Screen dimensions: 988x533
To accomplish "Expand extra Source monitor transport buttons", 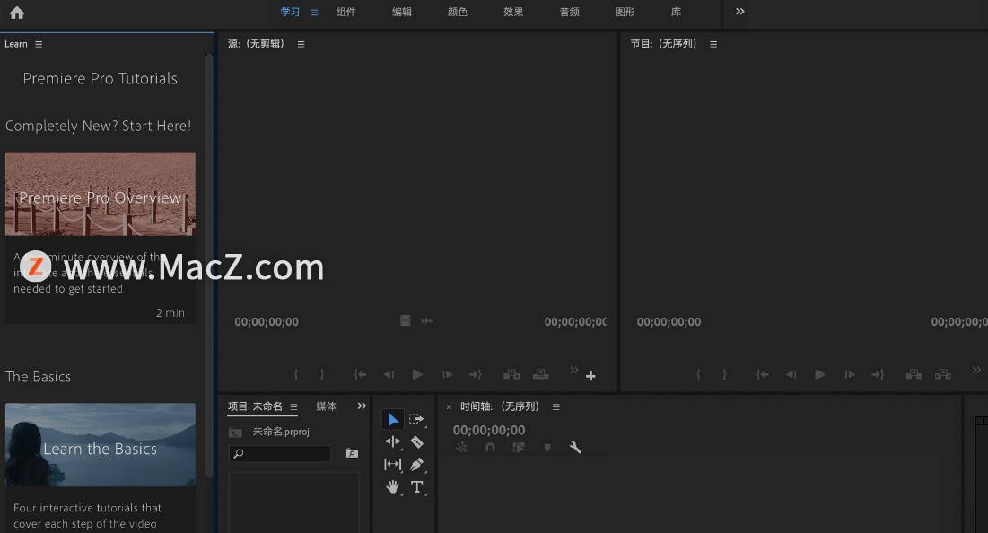I will pyautogui.click(x=574, y=370).
